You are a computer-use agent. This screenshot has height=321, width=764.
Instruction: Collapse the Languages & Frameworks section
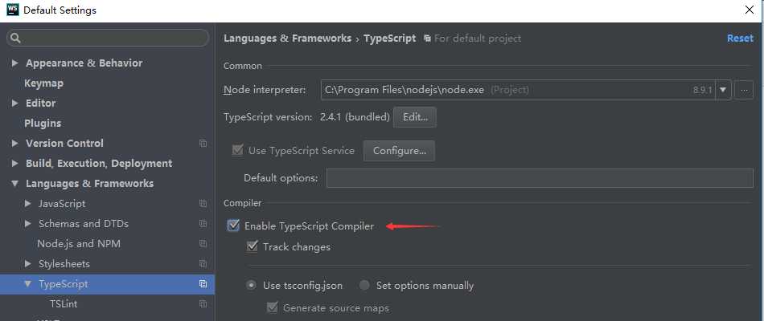[15, 183]
